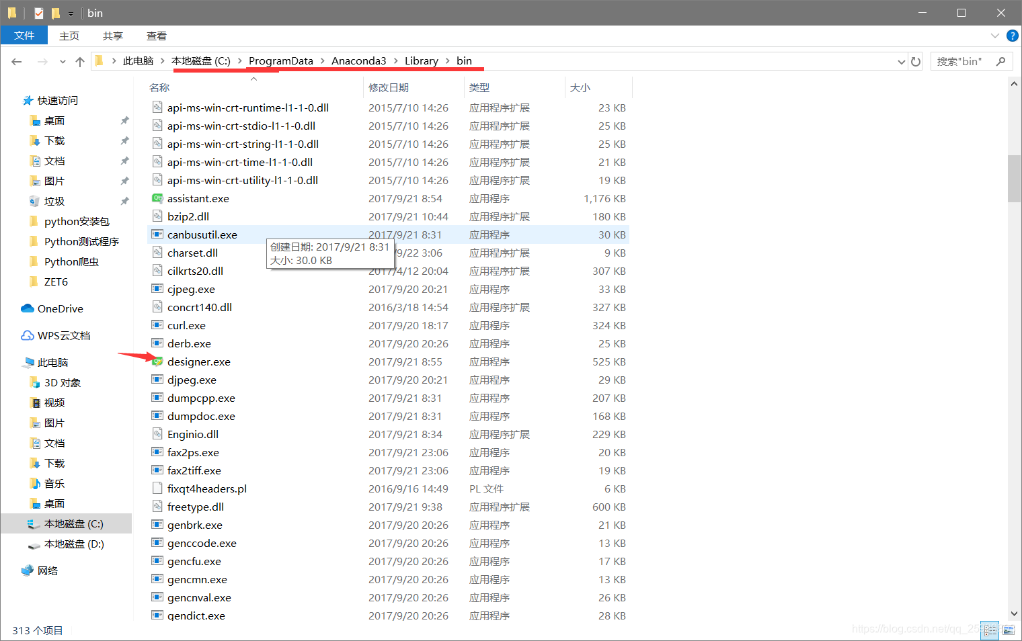
Task: Open the 垃圾 recycle bin shortcut
Action: (x=54, y=201)
